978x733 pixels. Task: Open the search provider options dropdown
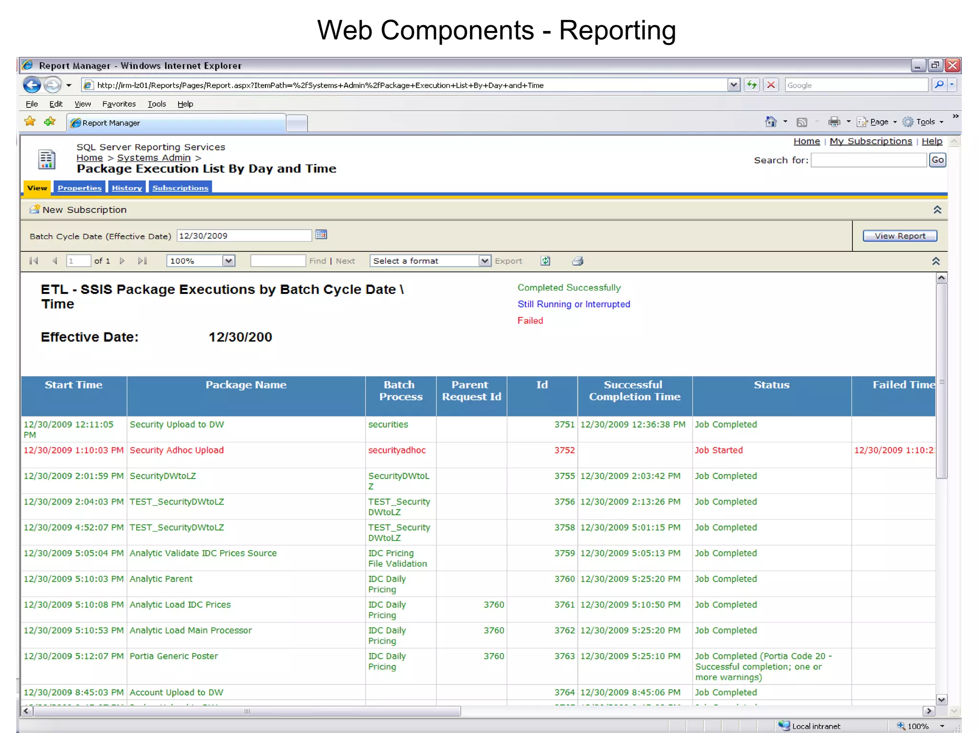tap(952, 85)
